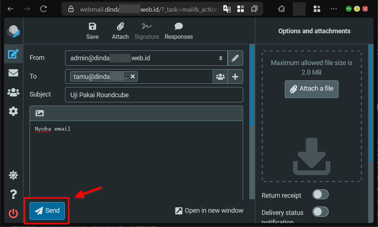Log out using the red power icon
The image size is (378, 227).
coord(13,213)
